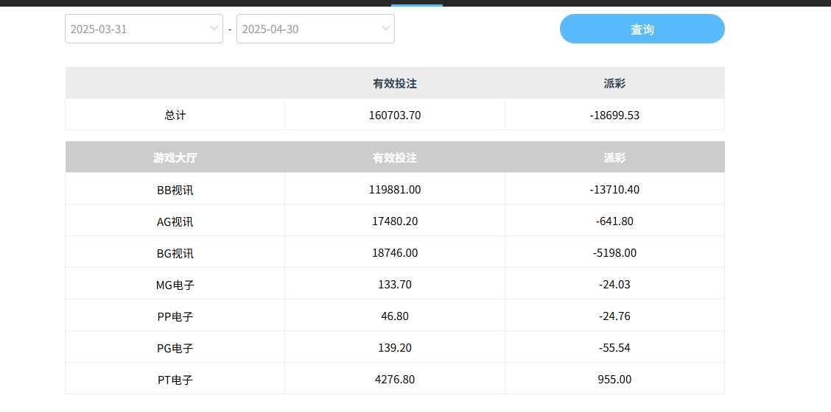Click the PT电子 payout value 955.00
The image size is (831, 412).
click(614, 380)
